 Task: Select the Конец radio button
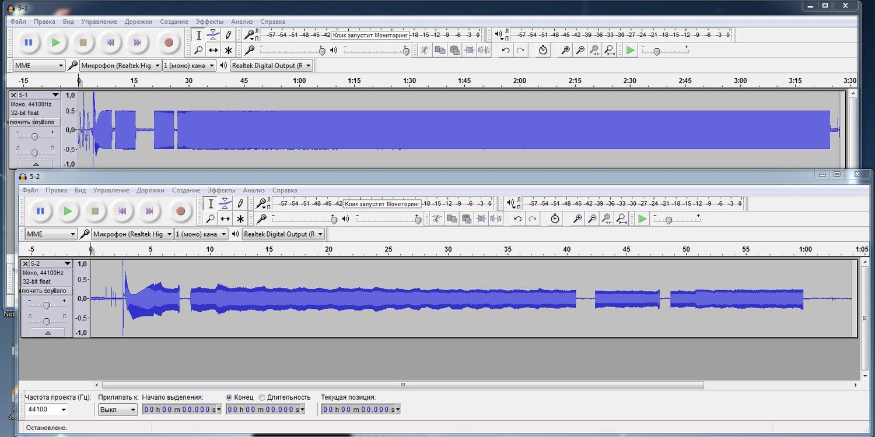[x=229, y=397]
